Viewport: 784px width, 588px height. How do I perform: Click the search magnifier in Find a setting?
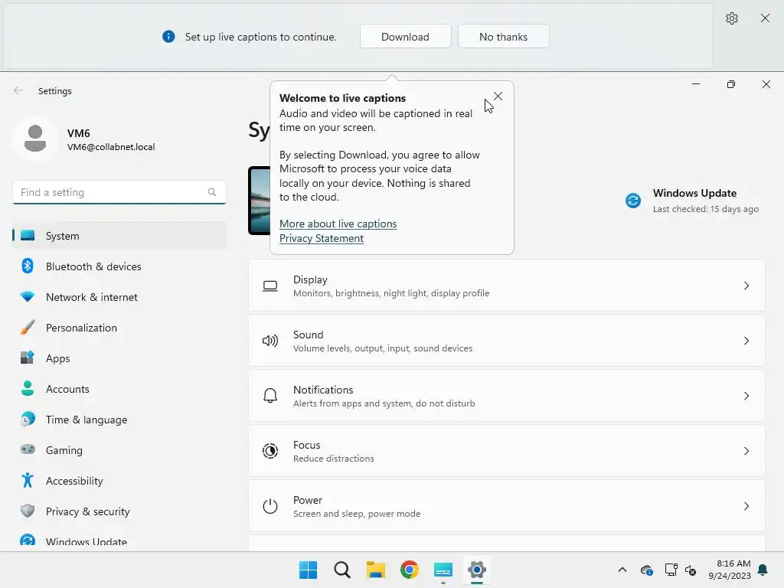tap(212, 192)
